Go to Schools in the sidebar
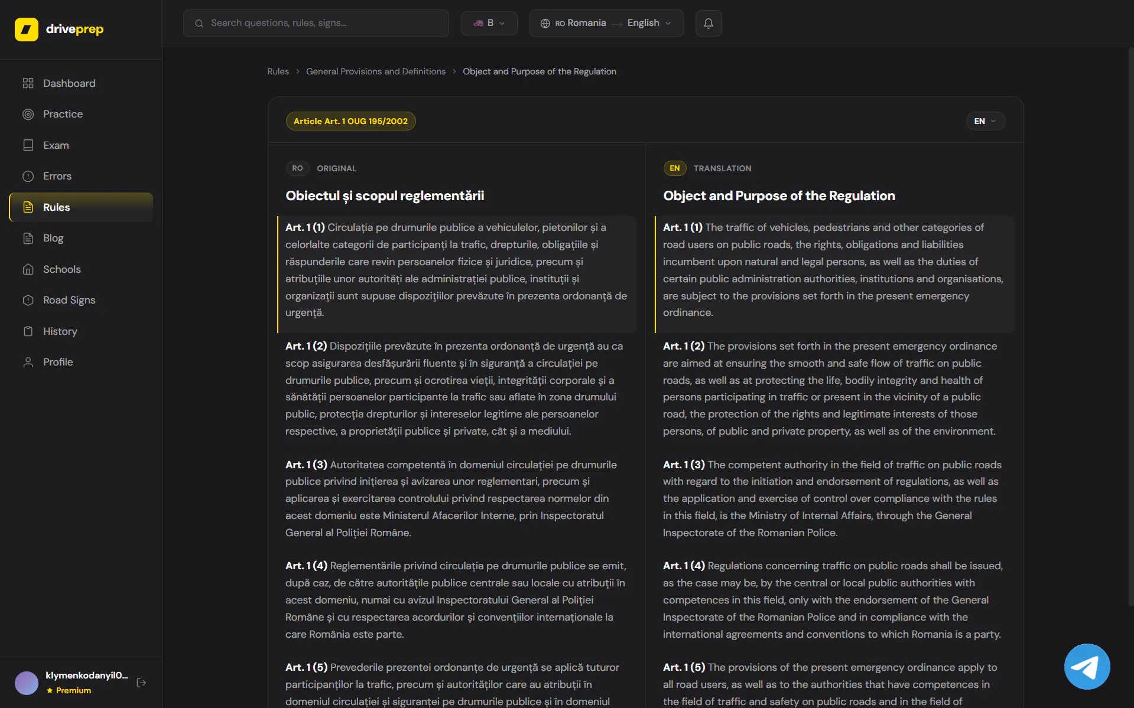This screenshot has width=1134, height=708. [81, 269]
